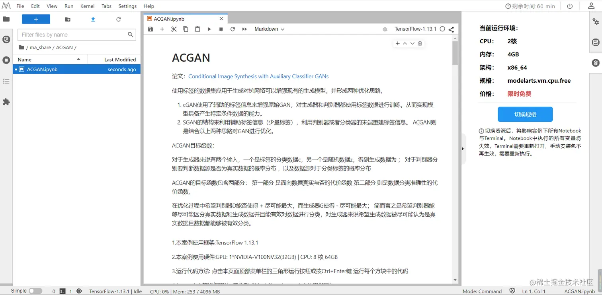Image resolution: width=602 pixels, height=295 pixels.
Task: Open the Settings menu
Action: coord(127,6)
